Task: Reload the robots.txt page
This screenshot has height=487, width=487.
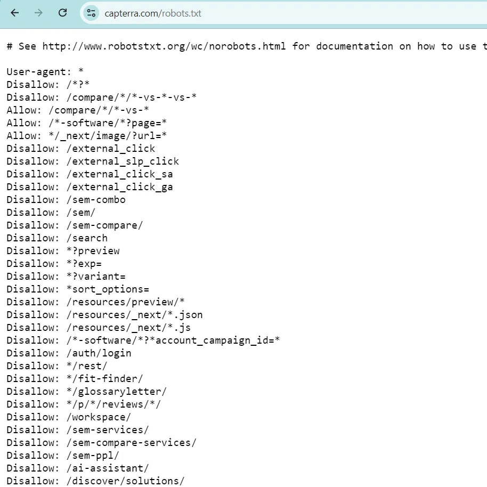Action: (63, 13)
